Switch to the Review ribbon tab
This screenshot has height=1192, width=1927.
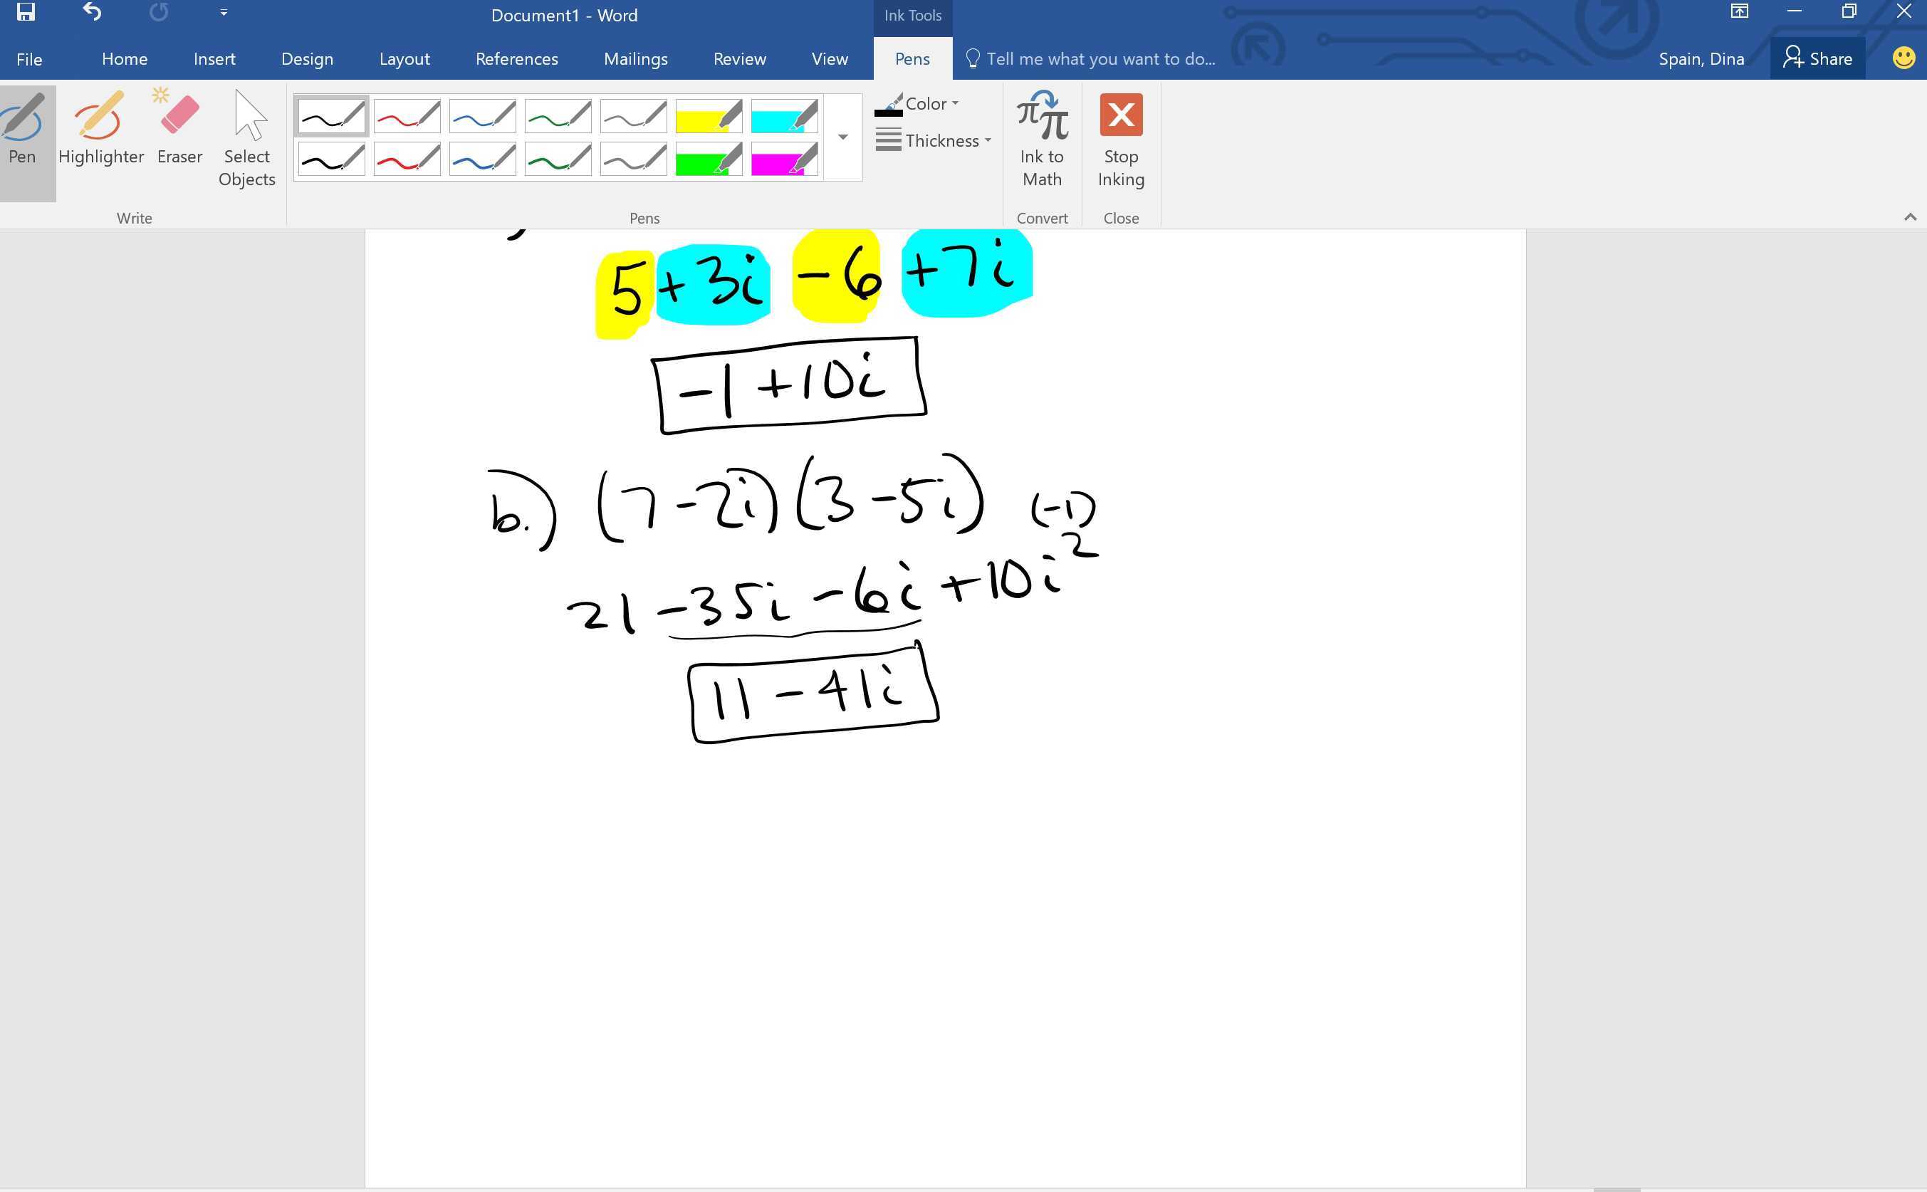(x=738, y=58)
